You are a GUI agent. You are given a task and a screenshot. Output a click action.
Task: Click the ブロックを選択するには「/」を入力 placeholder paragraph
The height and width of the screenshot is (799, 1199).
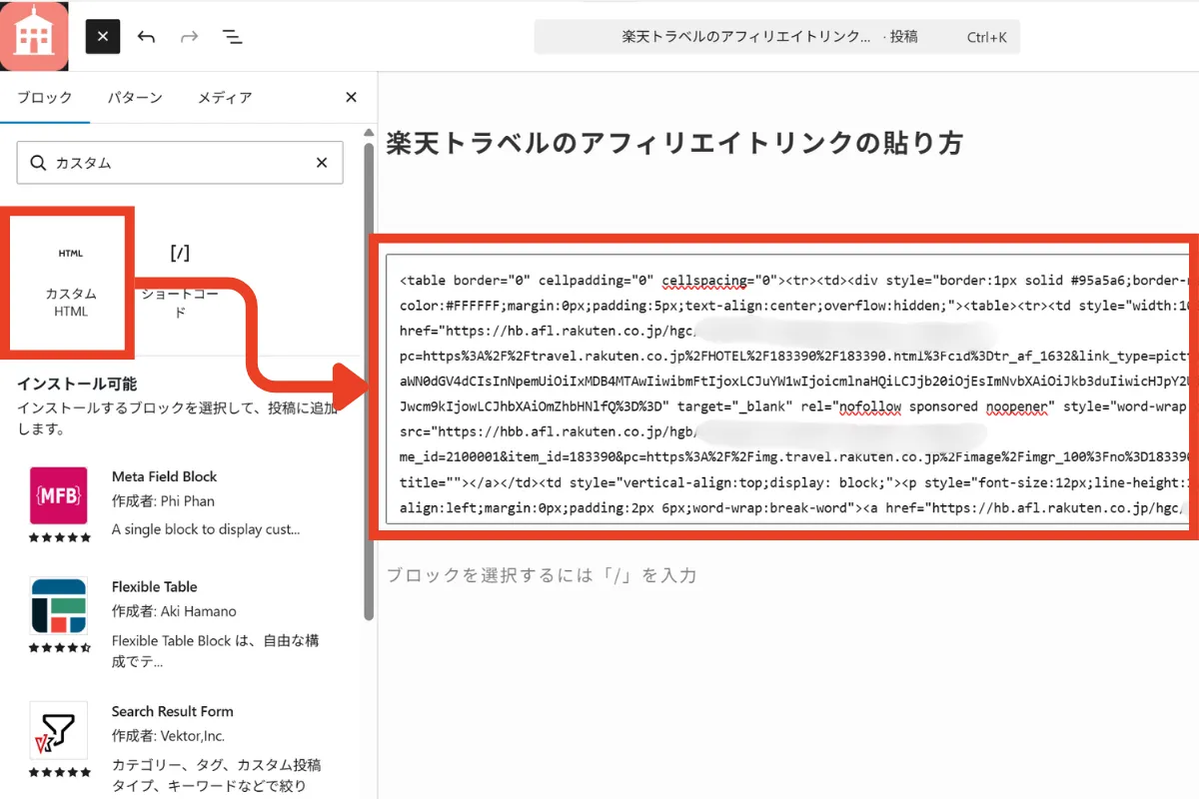(x=541, y=575)
